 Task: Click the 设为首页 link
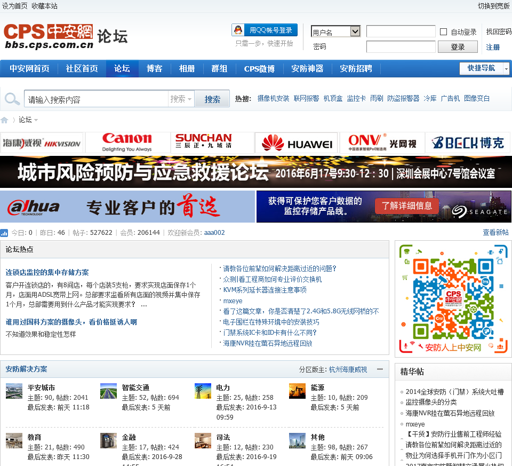(x=15, y=6)
